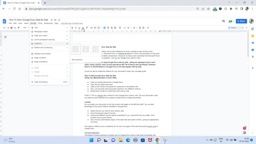The width and height of the screenshot is (256, 144).
Task: Select Clear formatting menu entry
Action: point(49,82)
